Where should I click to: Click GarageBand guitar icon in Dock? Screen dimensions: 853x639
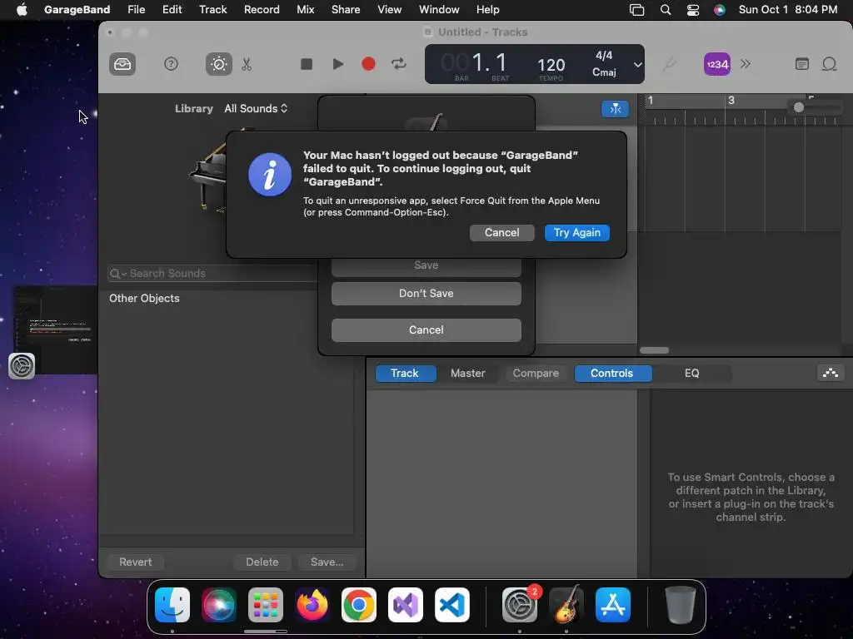coord(566,604)
